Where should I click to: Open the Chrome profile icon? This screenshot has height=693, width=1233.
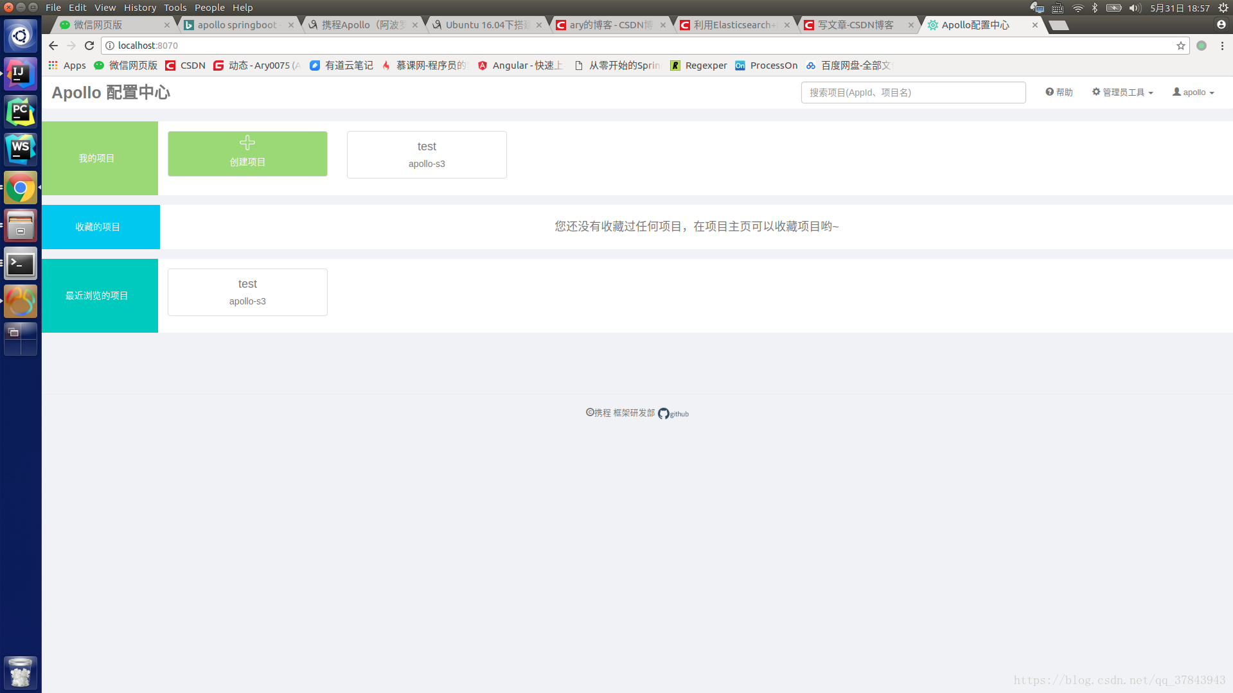pyautogui.click(x=1221, y=24)
